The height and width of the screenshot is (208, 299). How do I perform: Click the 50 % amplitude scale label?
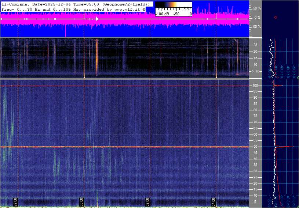coord(257,8)
